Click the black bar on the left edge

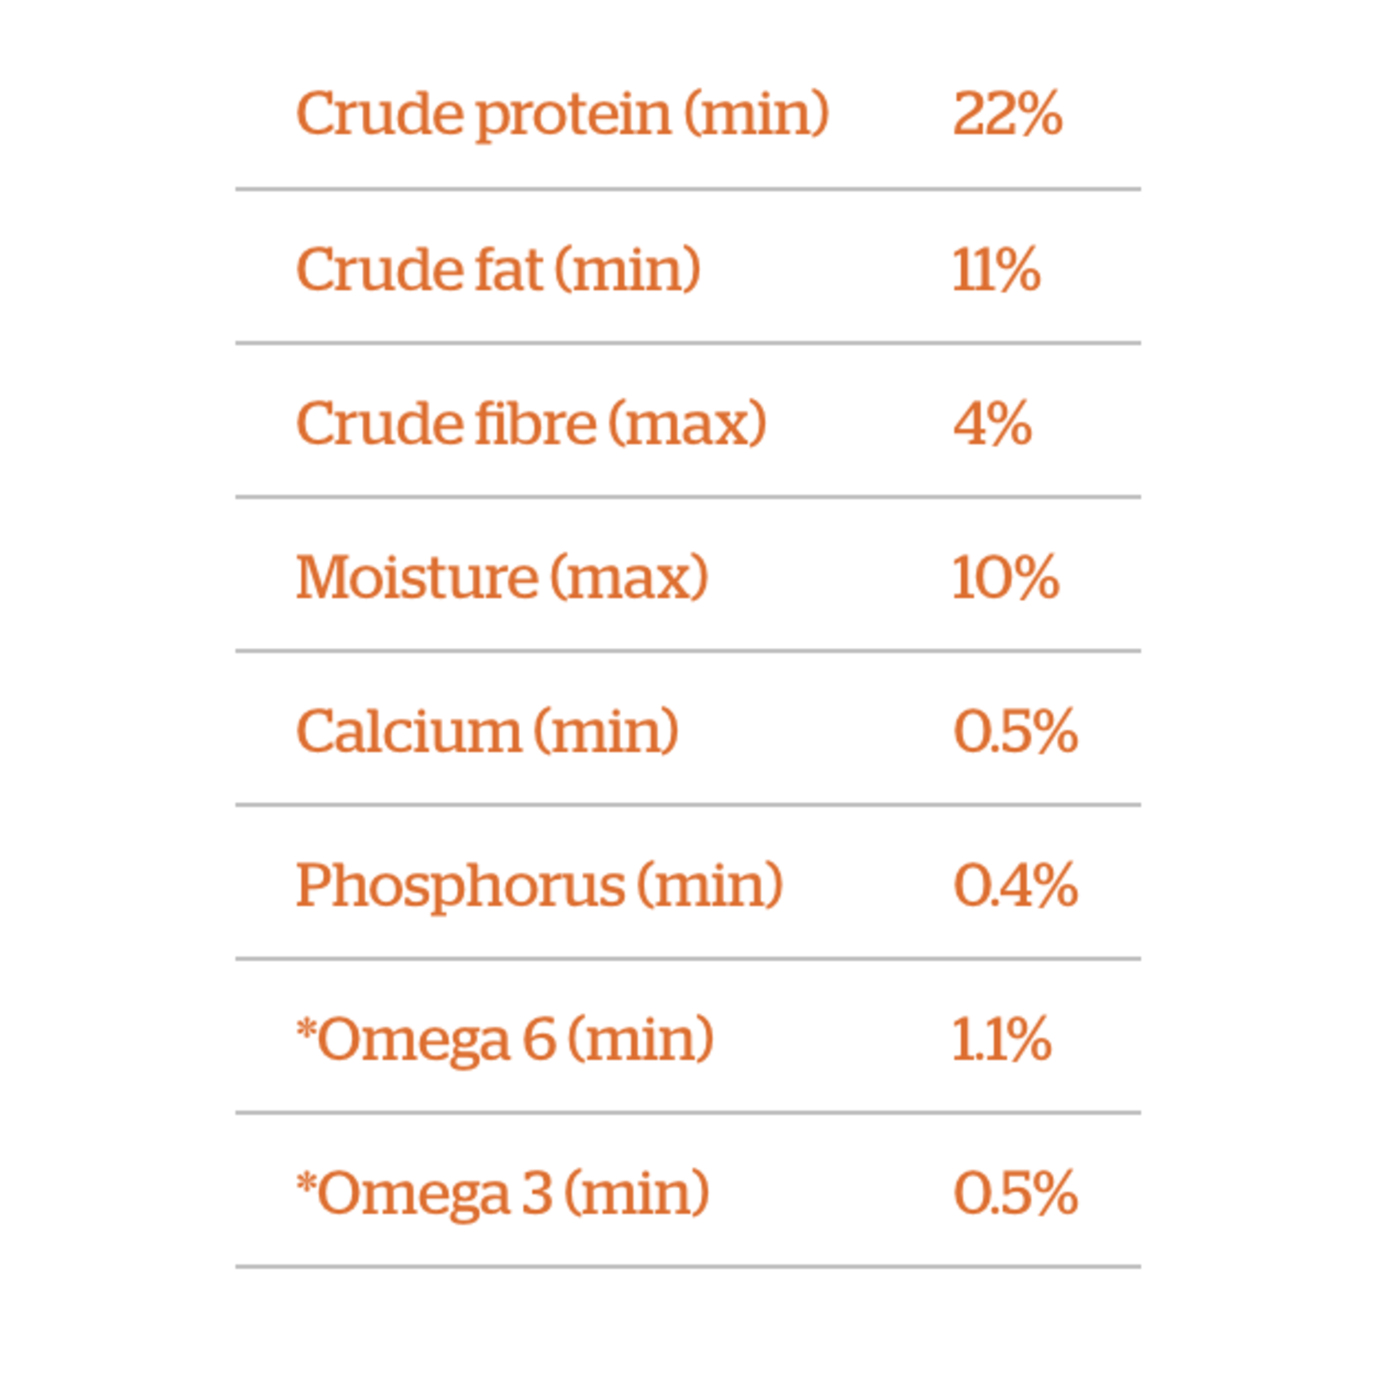(36, 690)
